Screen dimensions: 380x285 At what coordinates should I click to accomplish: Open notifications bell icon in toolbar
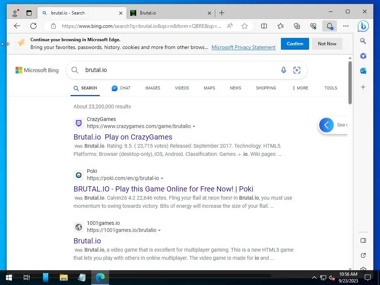330,26
